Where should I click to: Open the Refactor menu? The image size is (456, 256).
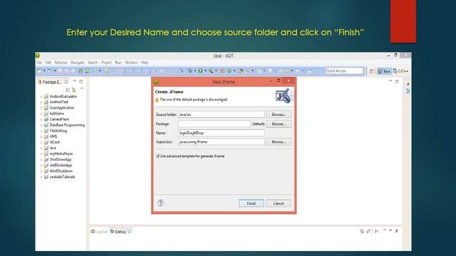[61, 63]
